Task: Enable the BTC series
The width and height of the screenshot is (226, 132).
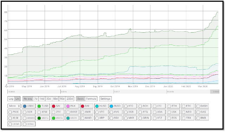Action: click(x=130, y=106)
